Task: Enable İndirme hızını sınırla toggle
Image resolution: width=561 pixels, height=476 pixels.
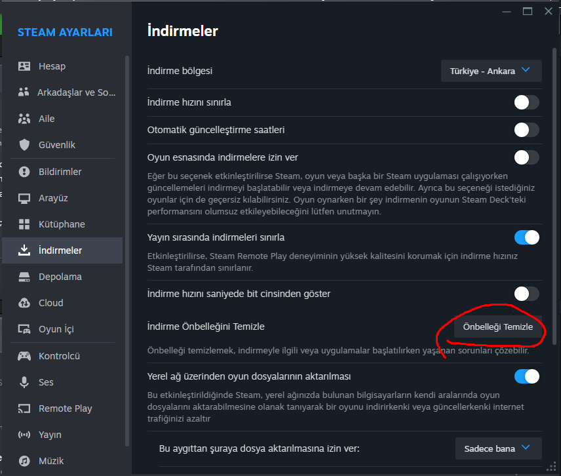Action: pyautogui.click(x=526, y=102)
